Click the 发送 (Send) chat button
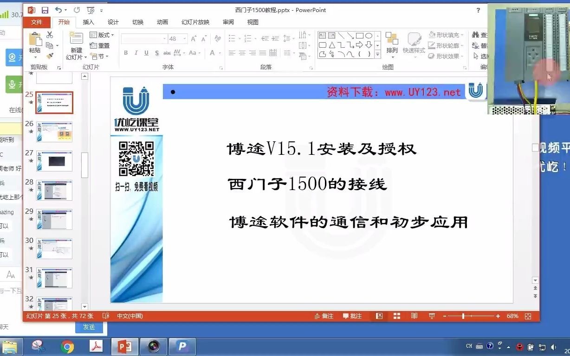The width and height of the screenshot is (570, 356). coord(89,327)
